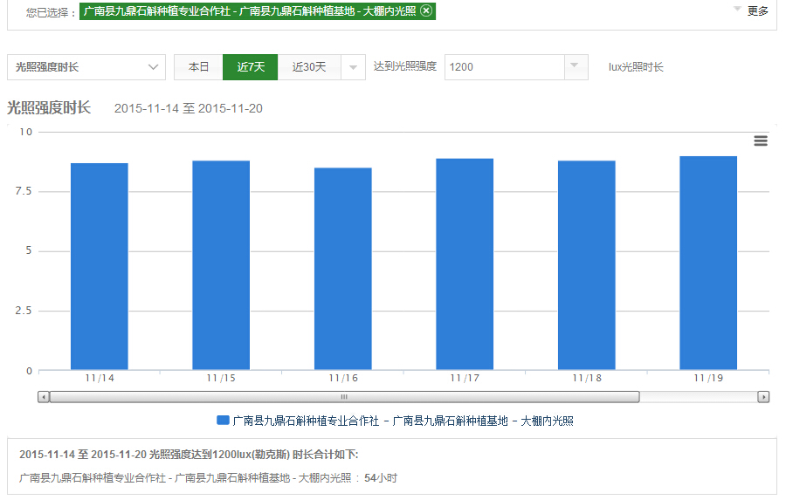Remove the selected green filter tag

click(425, 10)
